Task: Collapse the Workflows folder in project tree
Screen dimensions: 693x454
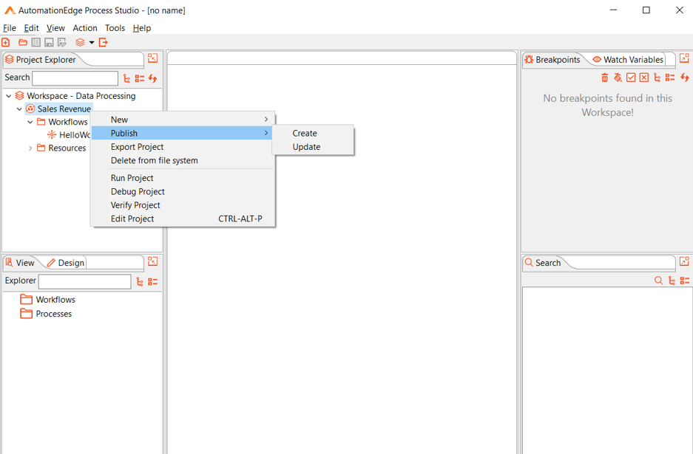Action: (30, 122)
